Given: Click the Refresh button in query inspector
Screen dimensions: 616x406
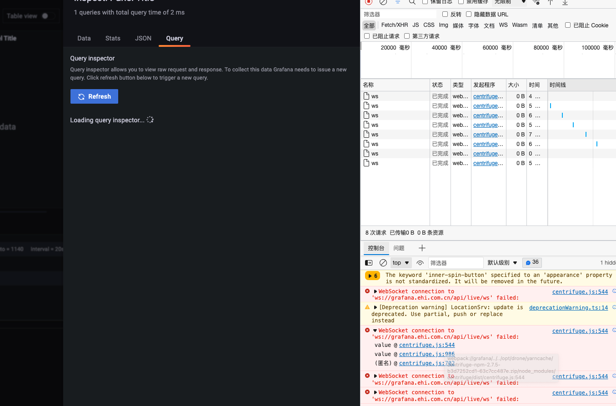Looking at the screenshot, I should pyautogui.click(x=94, y=96).
